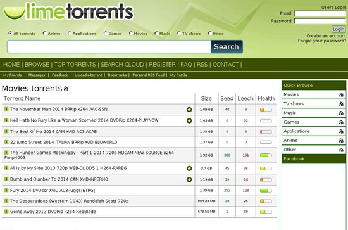
Task: Open SEARCH CLOUD in the main menu
Action: point(122,65)
